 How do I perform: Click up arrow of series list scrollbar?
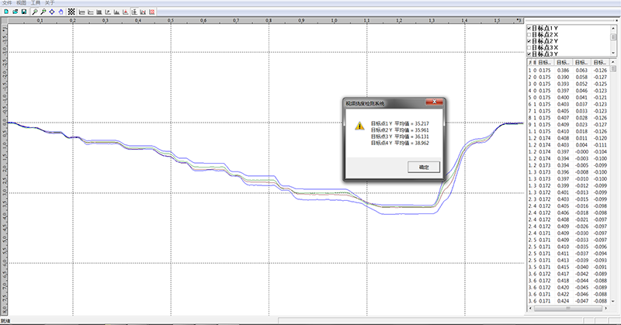(x=613, y=29)
